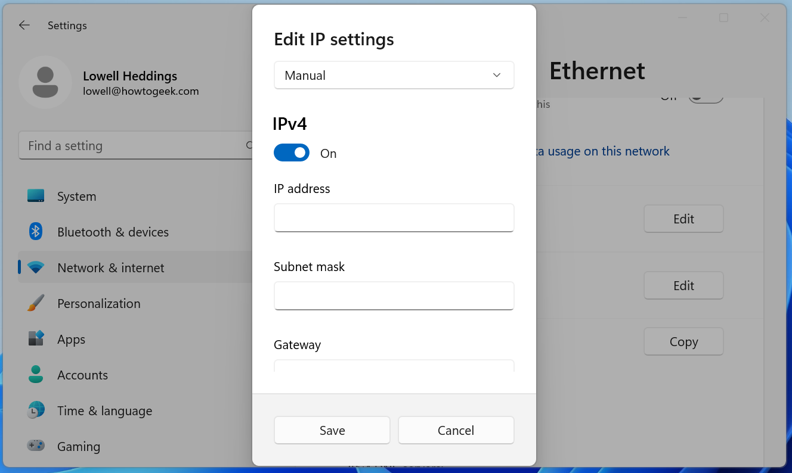Screen dimensions: 792x473
Task: Open Bluetooth & devices settings
Action: [x=113, y=232]
